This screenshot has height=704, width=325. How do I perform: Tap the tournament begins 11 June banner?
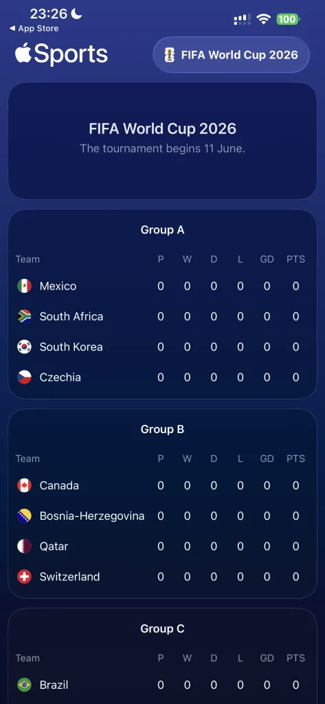coord(162,140)
